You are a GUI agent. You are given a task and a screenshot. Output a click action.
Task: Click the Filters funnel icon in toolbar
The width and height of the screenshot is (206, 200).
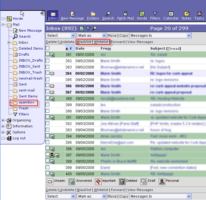click(155, 14)
